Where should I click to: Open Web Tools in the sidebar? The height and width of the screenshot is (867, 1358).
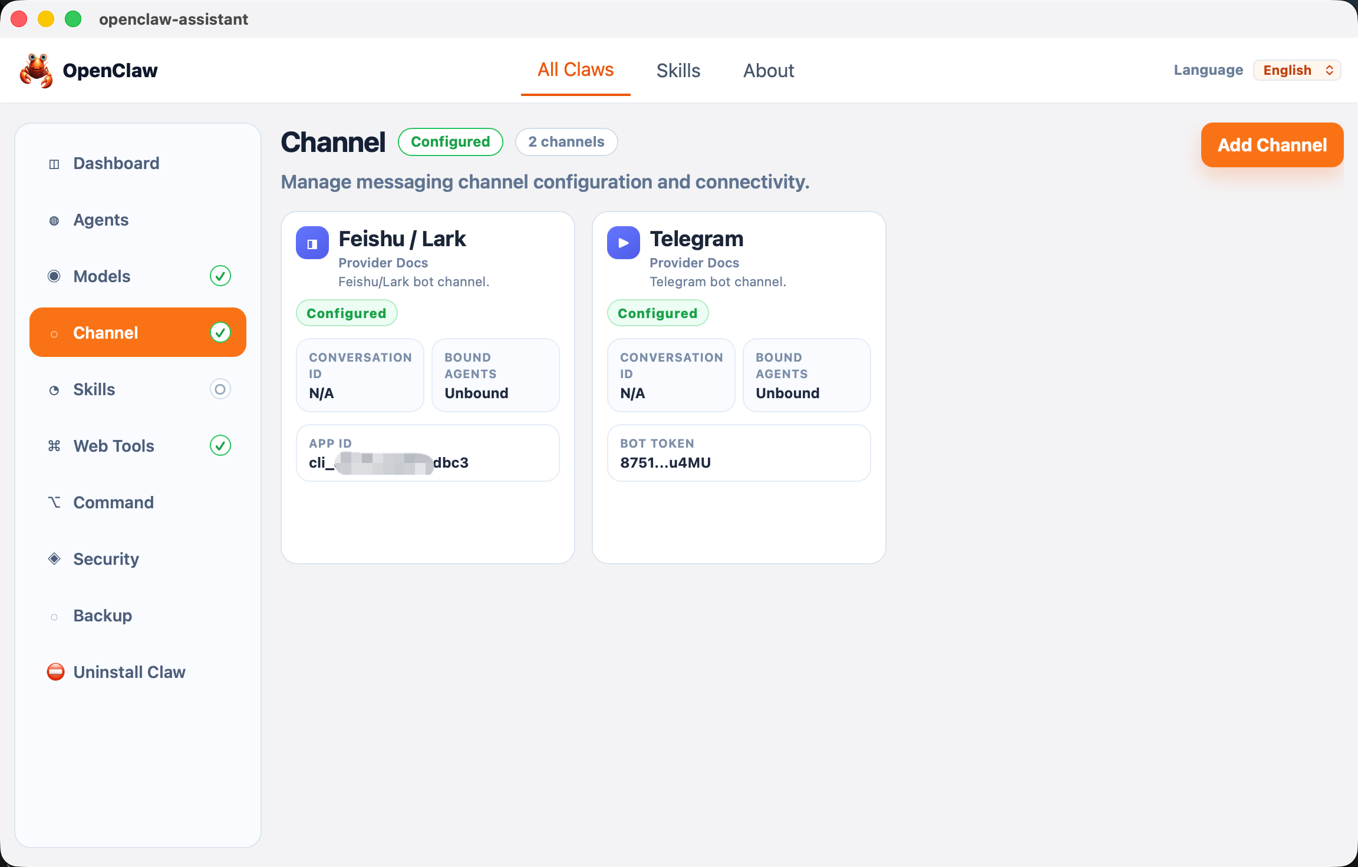[x=138, y=446]
